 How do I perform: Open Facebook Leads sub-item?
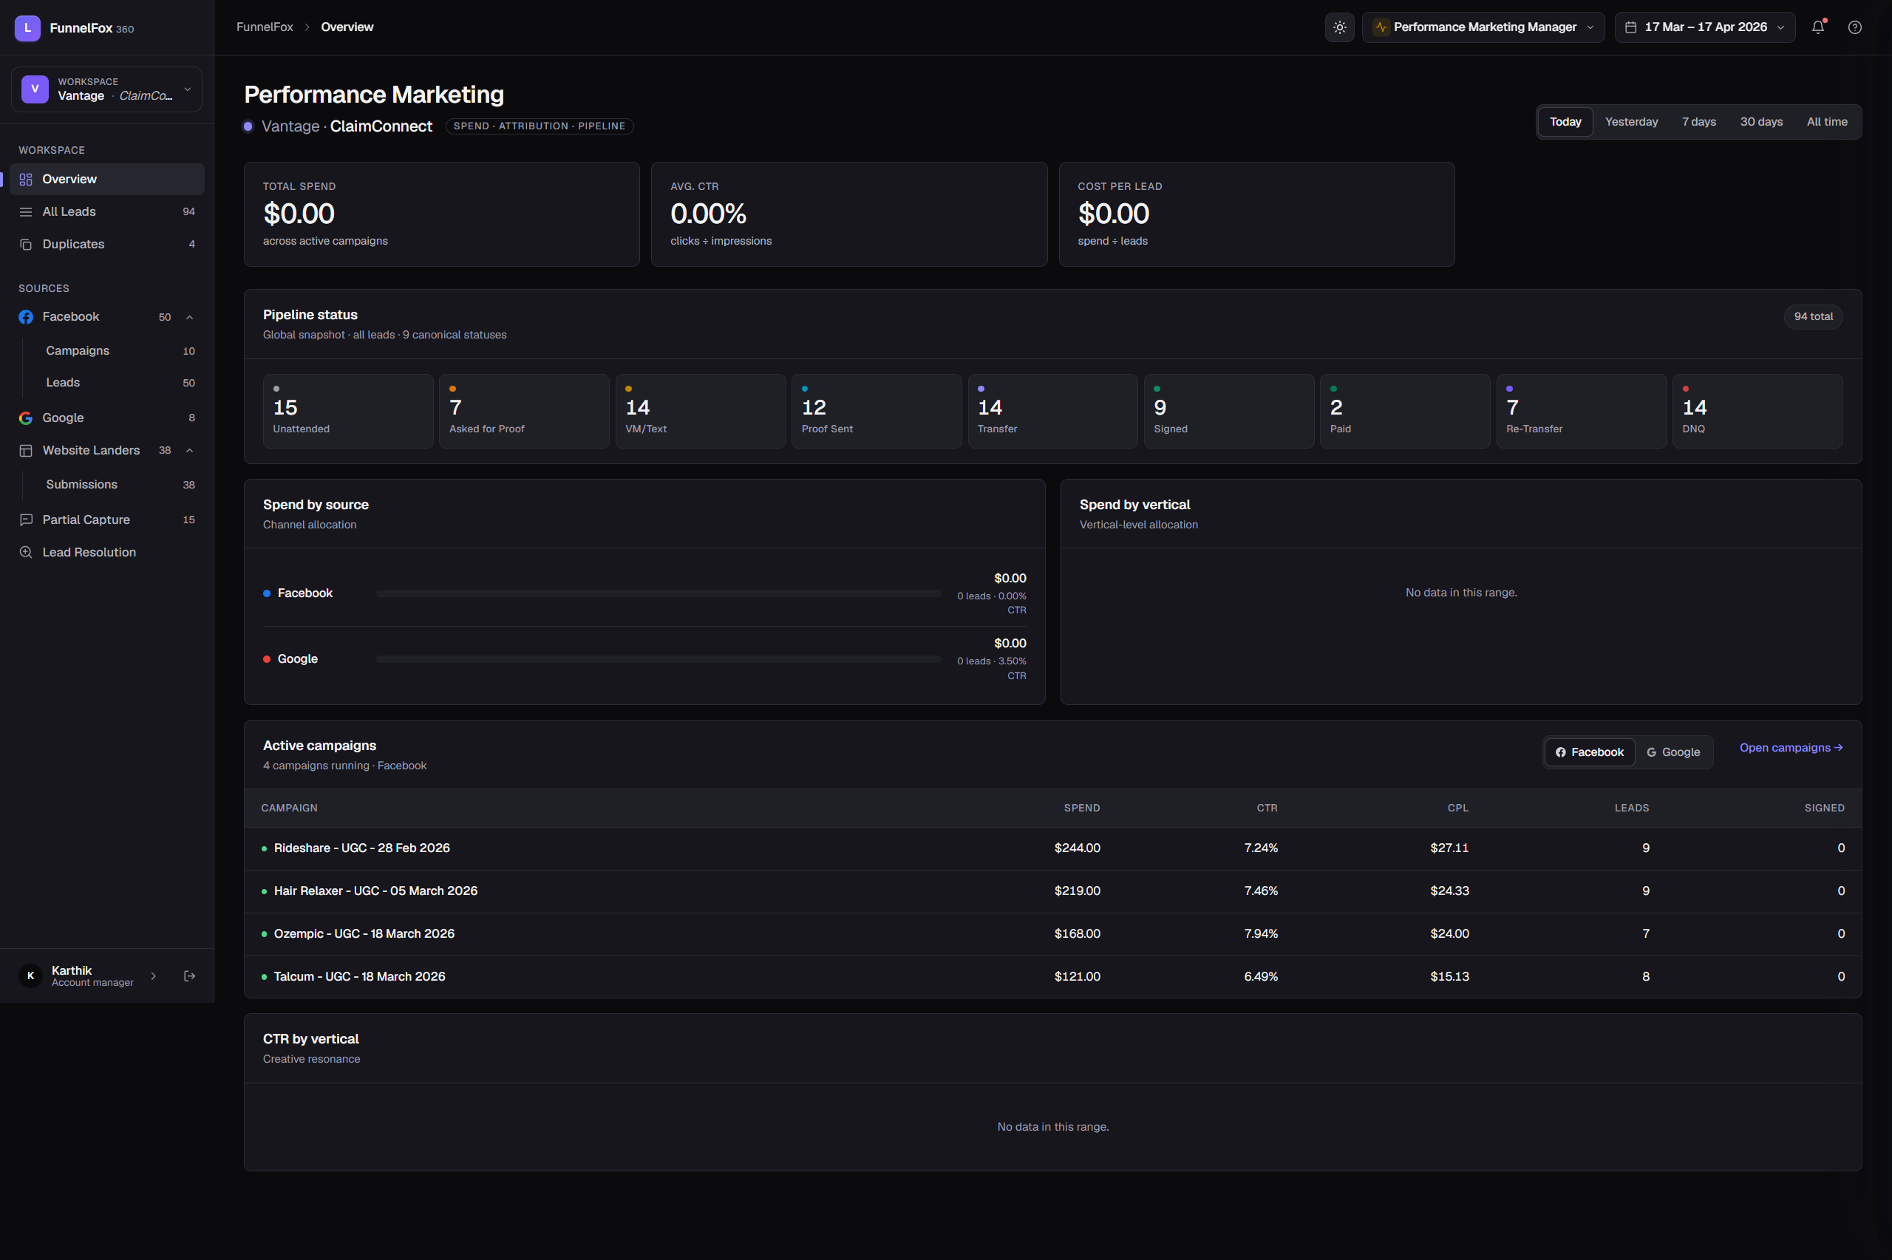pos(120,383)
